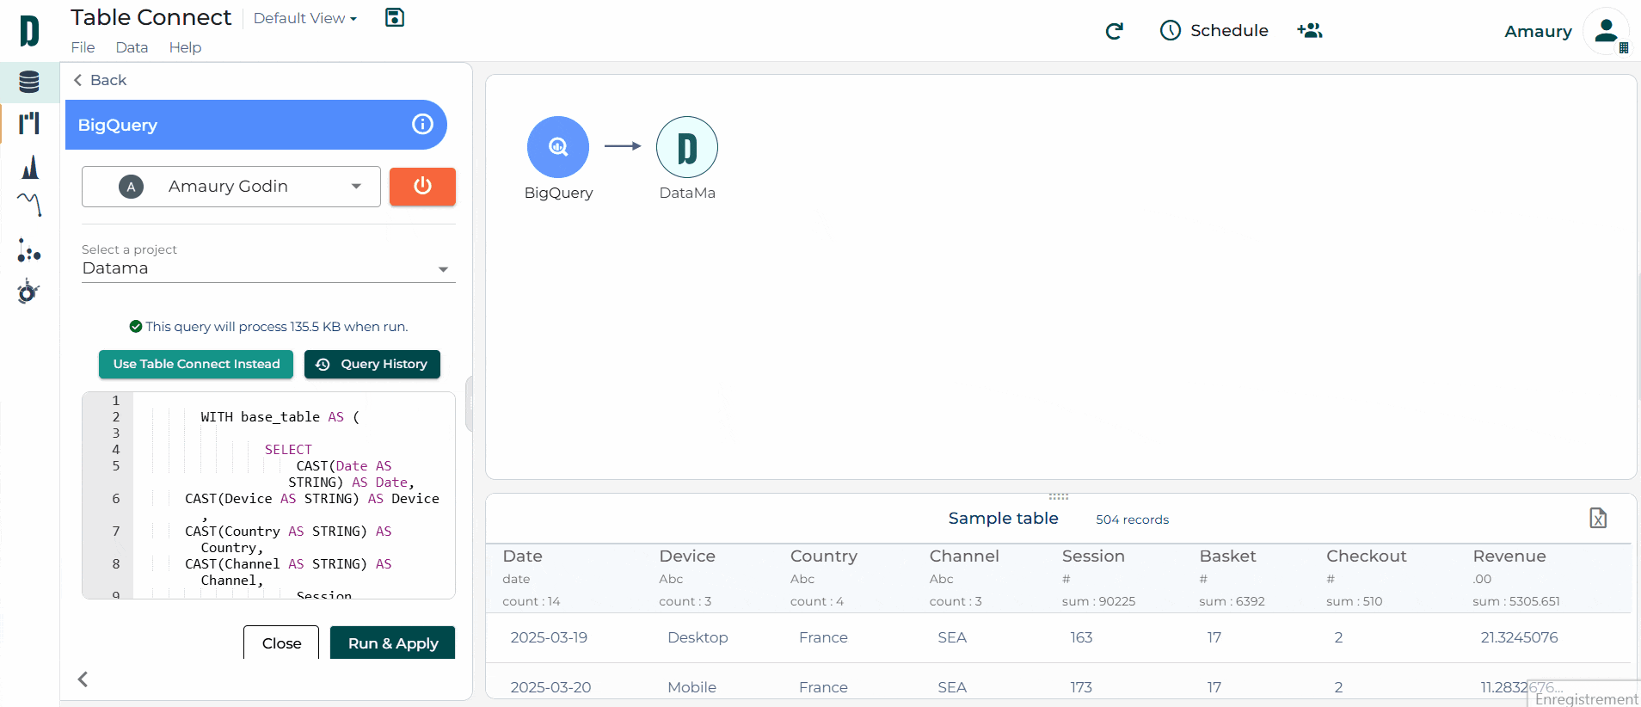Open the trend line sidebar icon
This screenshot has width=1641, height=707.
tap(29, 204)
